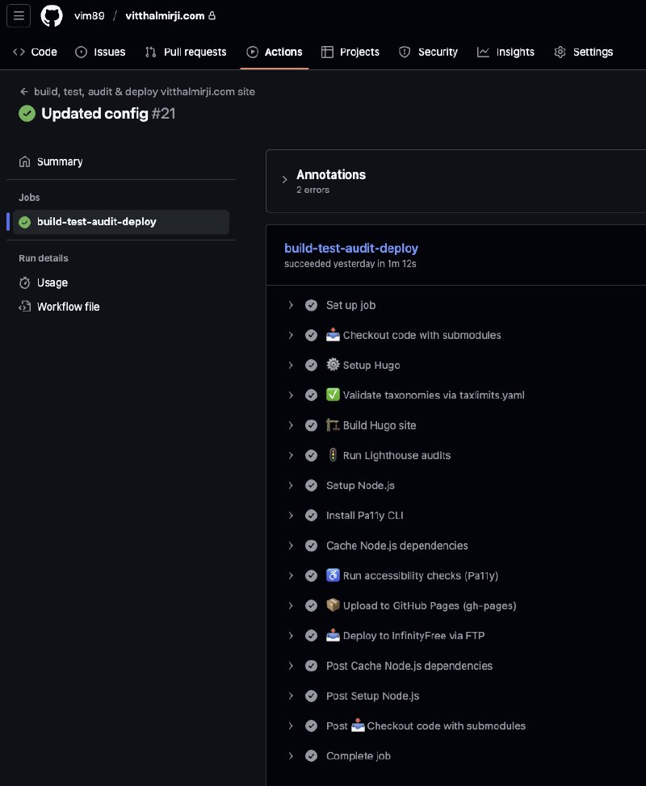The height and width of the screenshot is (786, 646).
Task: Click the build-test-audit-deploy job heading
Action: pos(351,248)
